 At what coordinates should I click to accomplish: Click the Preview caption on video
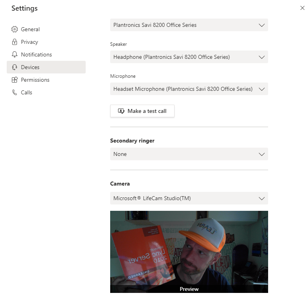point(189,289)
